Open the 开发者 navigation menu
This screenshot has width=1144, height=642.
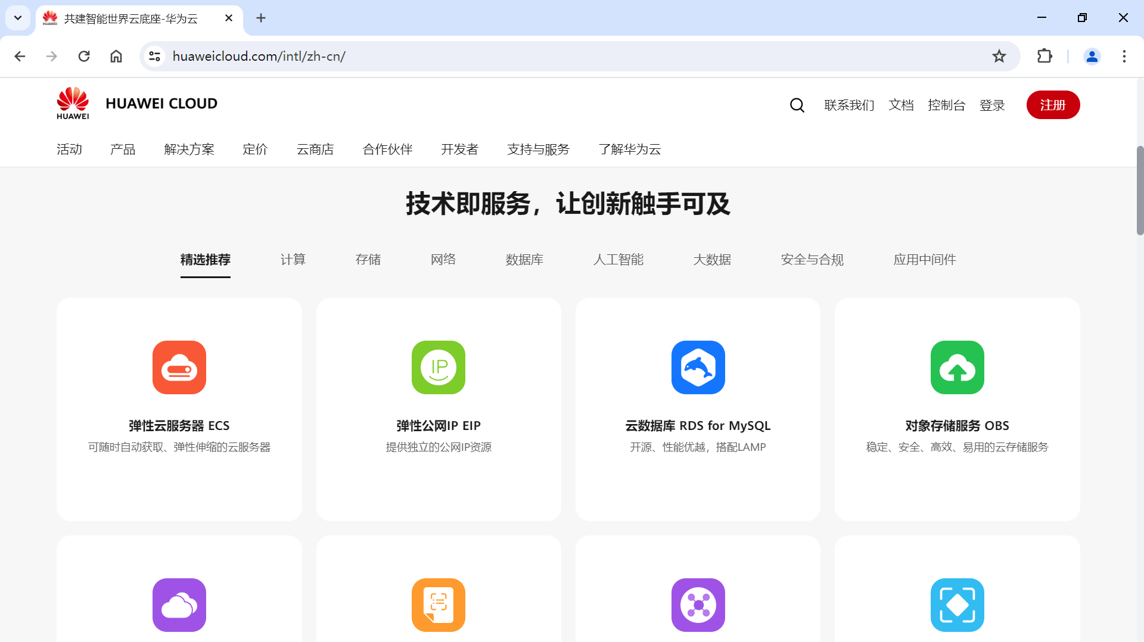point(459,149)
